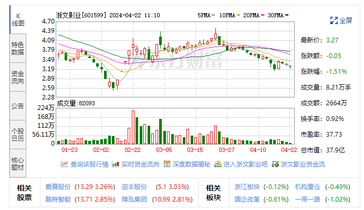
Task: Open related stock 迎丰股份
Action: [x=134, y=187]
